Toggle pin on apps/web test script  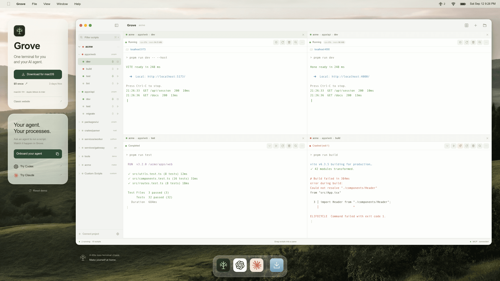(113, 76)
